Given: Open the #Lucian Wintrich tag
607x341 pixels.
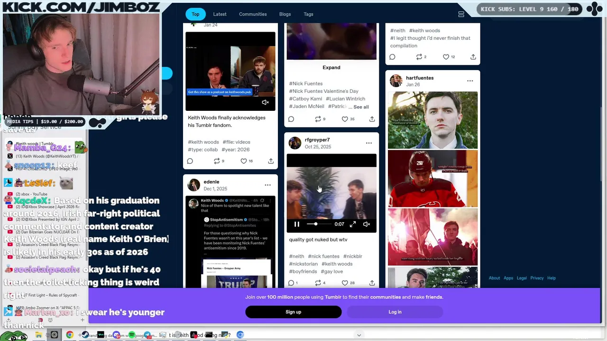Looking at the screenshot, I should click(x=345, y=99).
